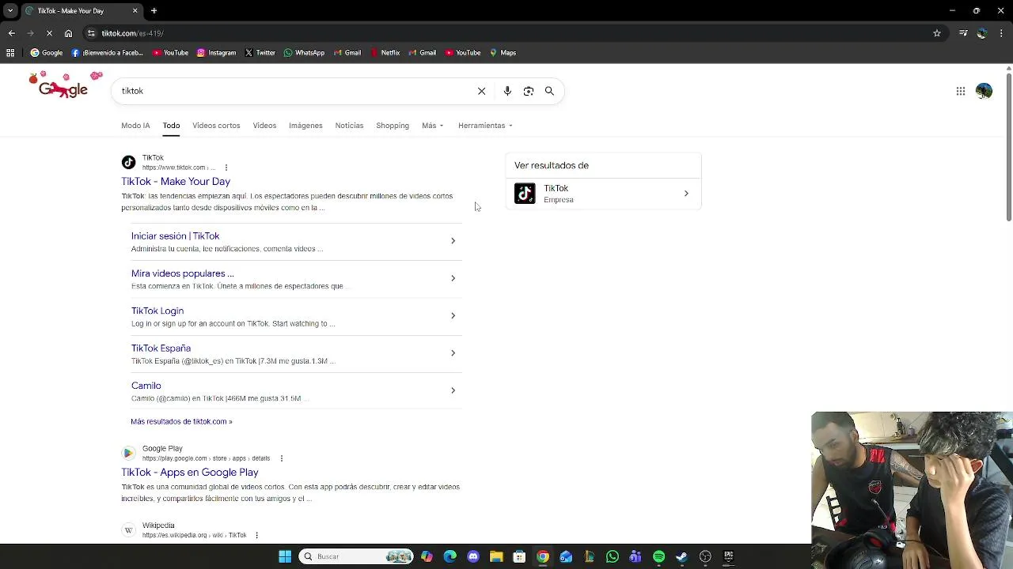Open the browser home page
This screenshot has width=1013, height=569.
(68, 33)
